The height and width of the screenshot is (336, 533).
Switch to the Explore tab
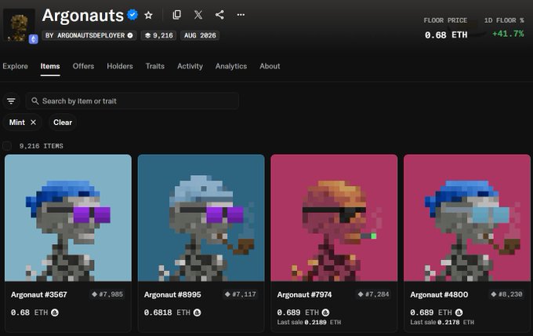pyautogui.click(x=16, y=66)
